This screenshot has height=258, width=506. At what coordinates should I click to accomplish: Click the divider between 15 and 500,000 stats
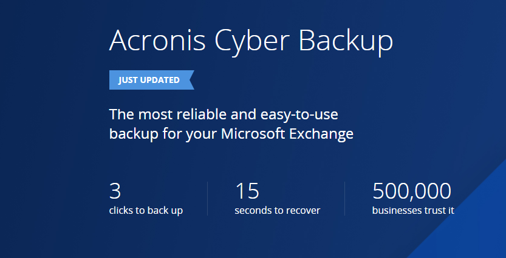tap(345, 199)
